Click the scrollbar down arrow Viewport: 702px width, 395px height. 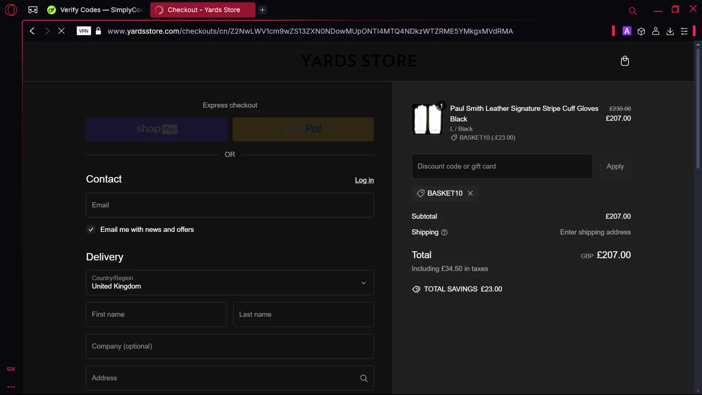click(x=698, y=391)
